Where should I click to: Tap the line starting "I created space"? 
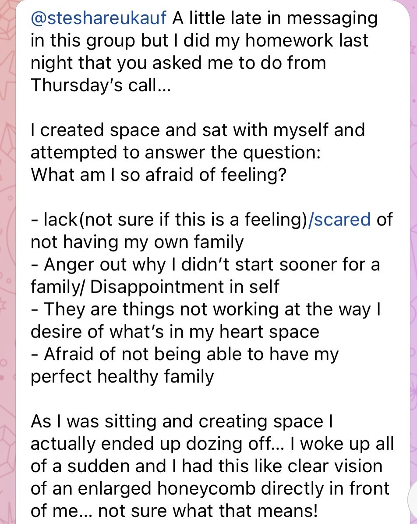pyautogui.click(x=198, y=130)
